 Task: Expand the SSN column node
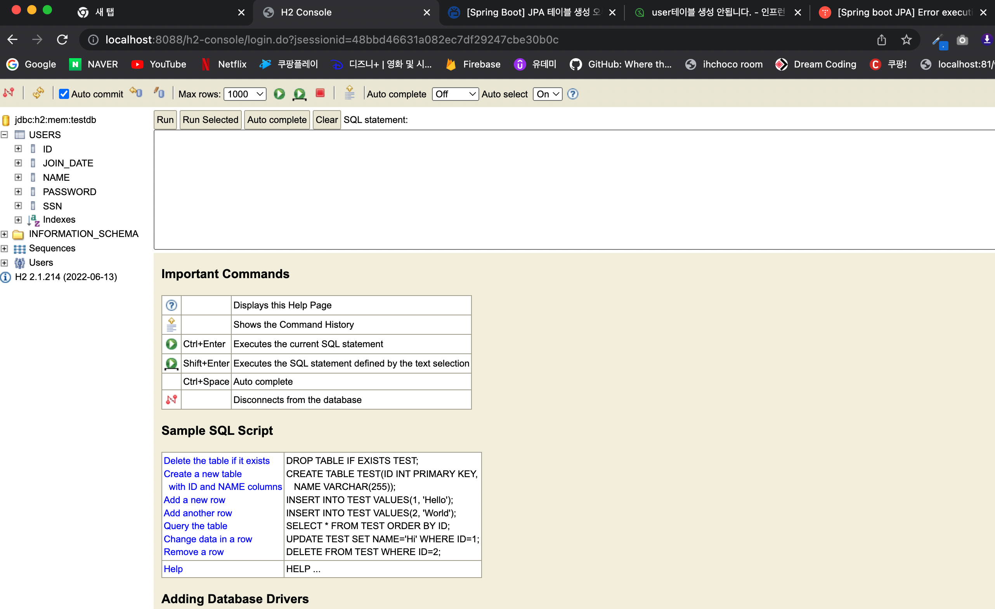[x=18, y=206]
